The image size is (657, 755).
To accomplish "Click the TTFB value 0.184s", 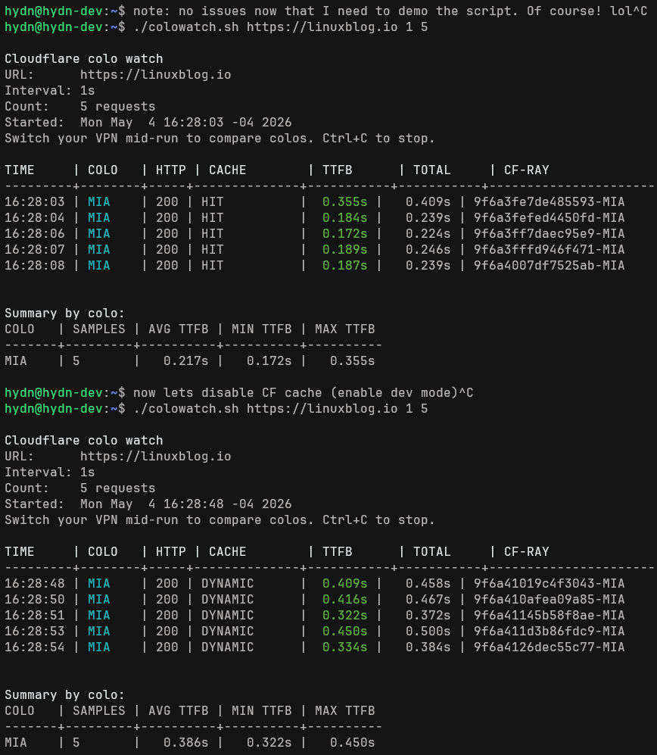I will tap(344, 217).
